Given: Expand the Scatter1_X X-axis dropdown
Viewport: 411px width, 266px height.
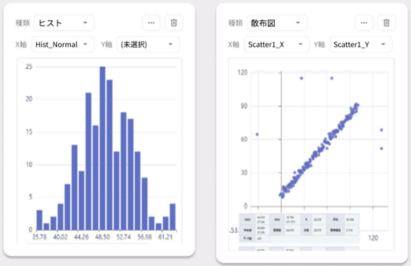Looking at the screenshot, I should tap(277, 45).
